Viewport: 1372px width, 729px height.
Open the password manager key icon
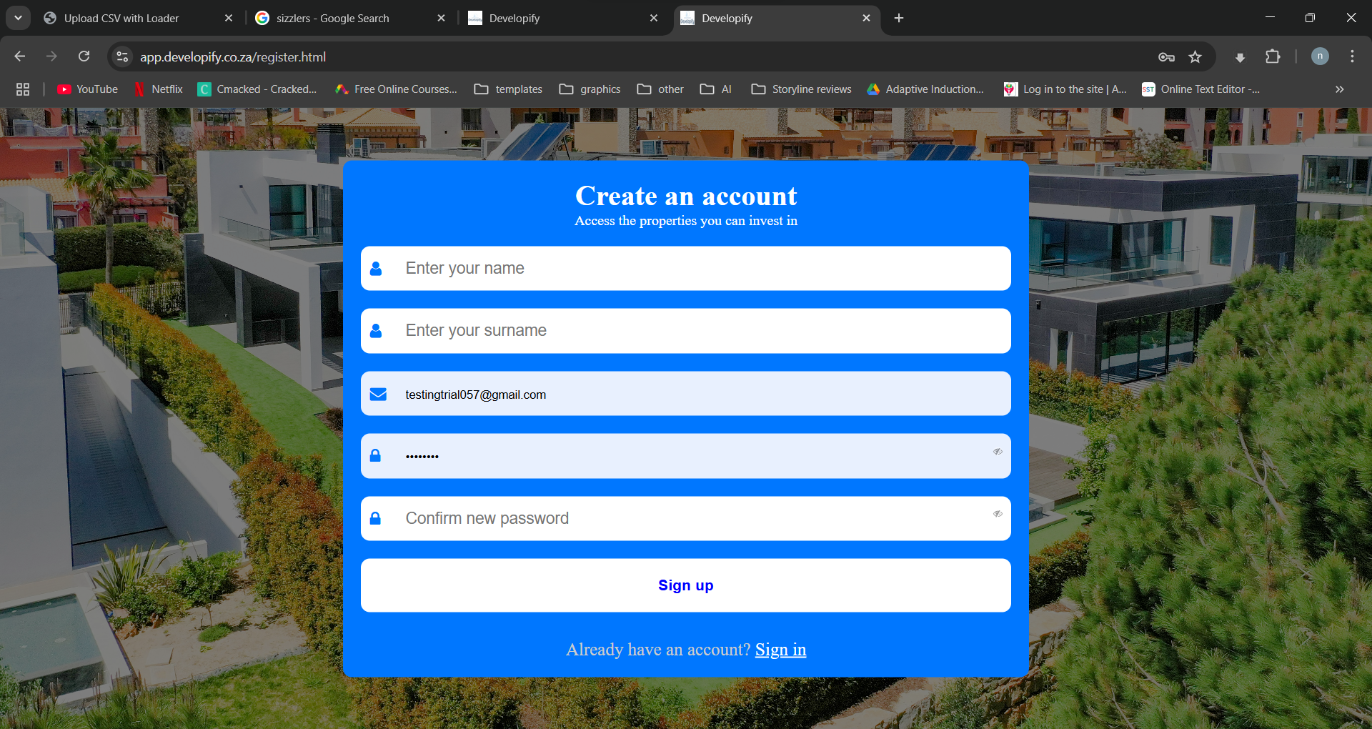point(1166,57)
